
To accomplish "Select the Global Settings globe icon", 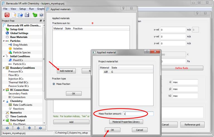I will (x=7, y=33).
